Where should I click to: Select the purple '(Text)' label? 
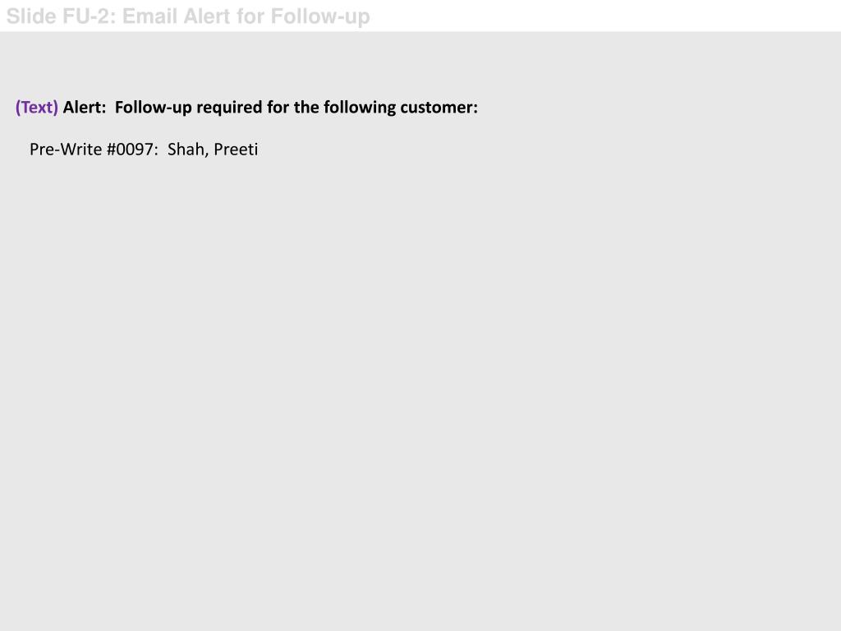click(x=36, y=108)
